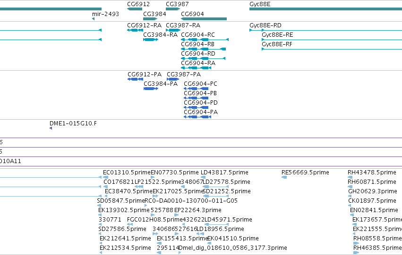Click EST CK01897.5prime
Screen dimensions: 402x255
point(372,201)
